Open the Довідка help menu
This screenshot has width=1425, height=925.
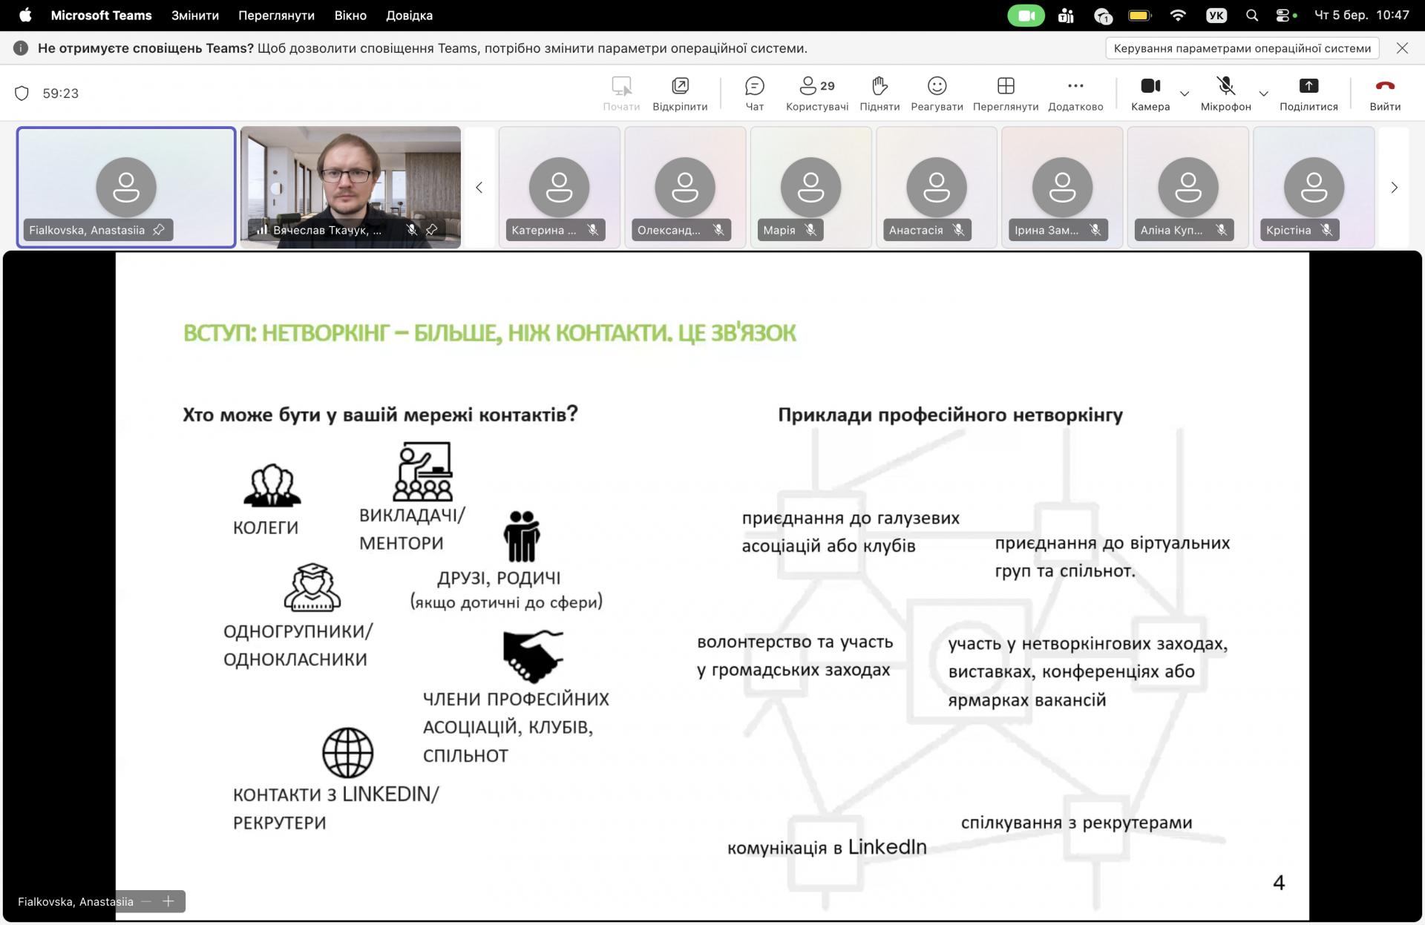click(409, 16)
